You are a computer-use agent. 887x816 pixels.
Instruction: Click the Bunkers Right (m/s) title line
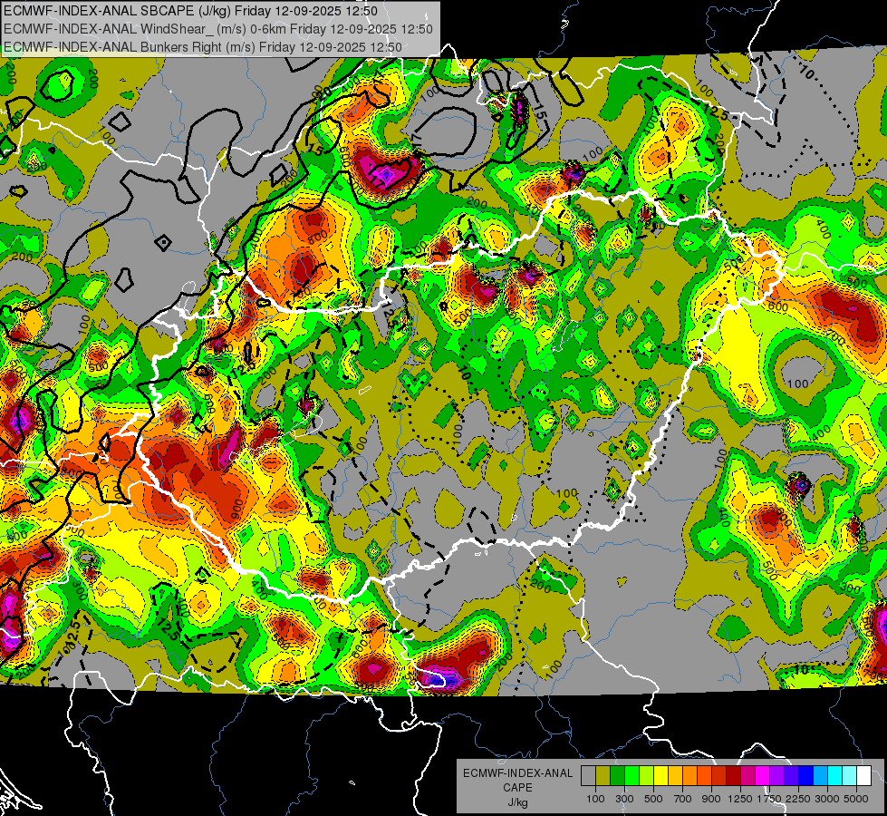203,47
